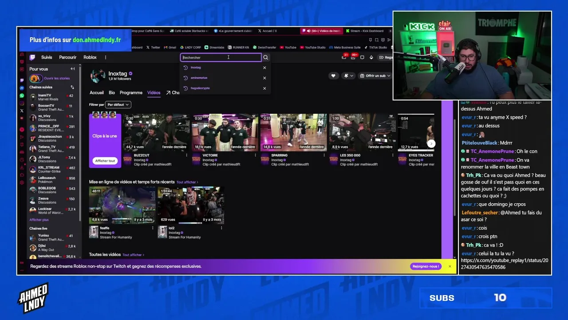This screenshot has height=320, width=568.
Task: Open options menu for lol2 video
Action: tap(221, 228)
